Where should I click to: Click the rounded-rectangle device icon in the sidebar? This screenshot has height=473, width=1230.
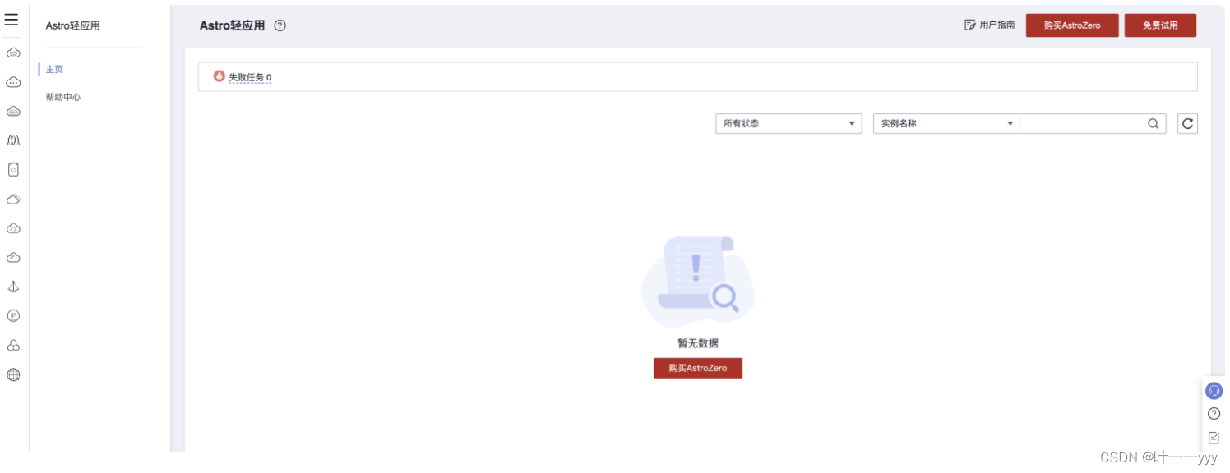tap(13, 169)
